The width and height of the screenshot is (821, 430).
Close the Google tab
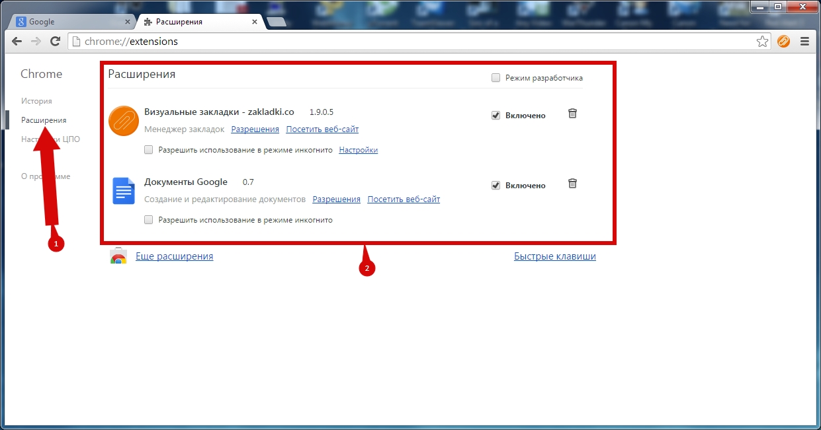[128, 22]
